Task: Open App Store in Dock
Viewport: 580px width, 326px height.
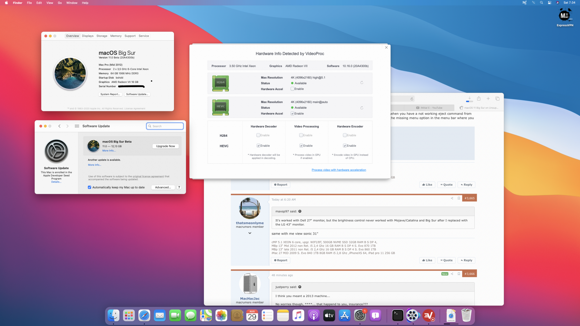Action: pyautogui.click(x=345, y=315)
